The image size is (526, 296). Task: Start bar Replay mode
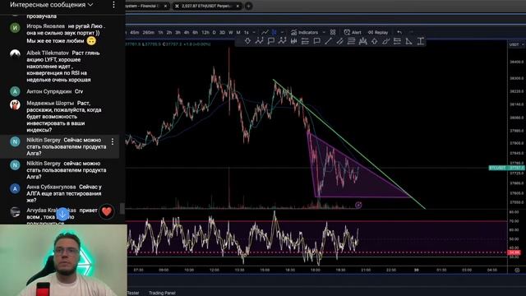(378, 33)
